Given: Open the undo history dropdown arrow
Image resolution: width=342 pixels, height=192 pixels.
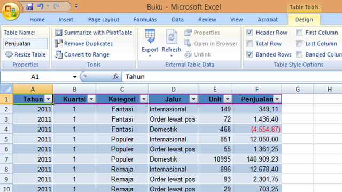Looking at the screenshot, I should pyautogui.click(x=48, y=6).
